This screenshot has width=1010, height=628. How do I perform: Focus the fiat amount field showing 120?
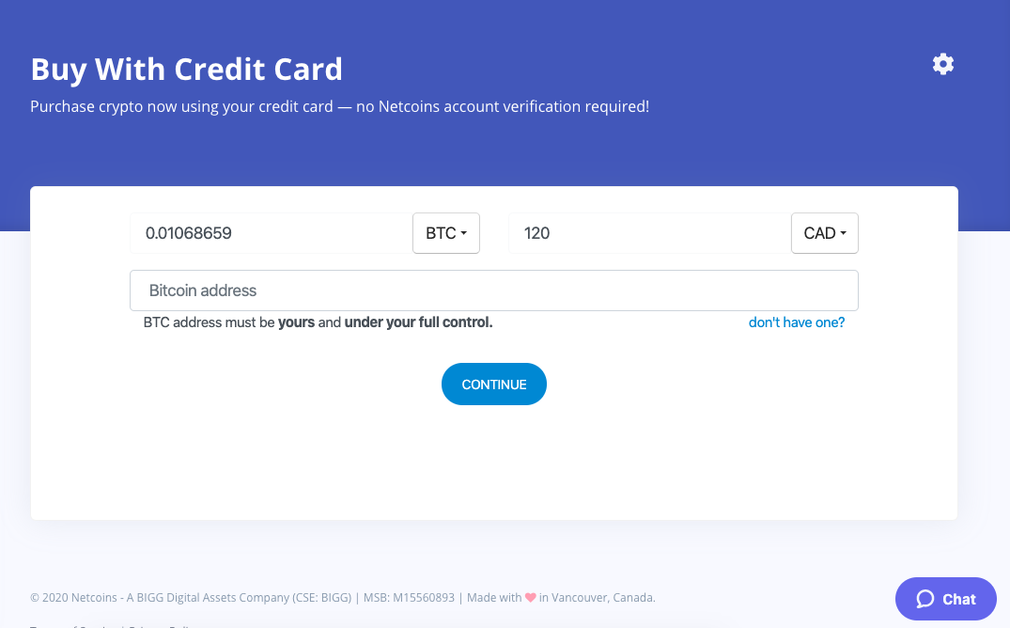(649, 233)
